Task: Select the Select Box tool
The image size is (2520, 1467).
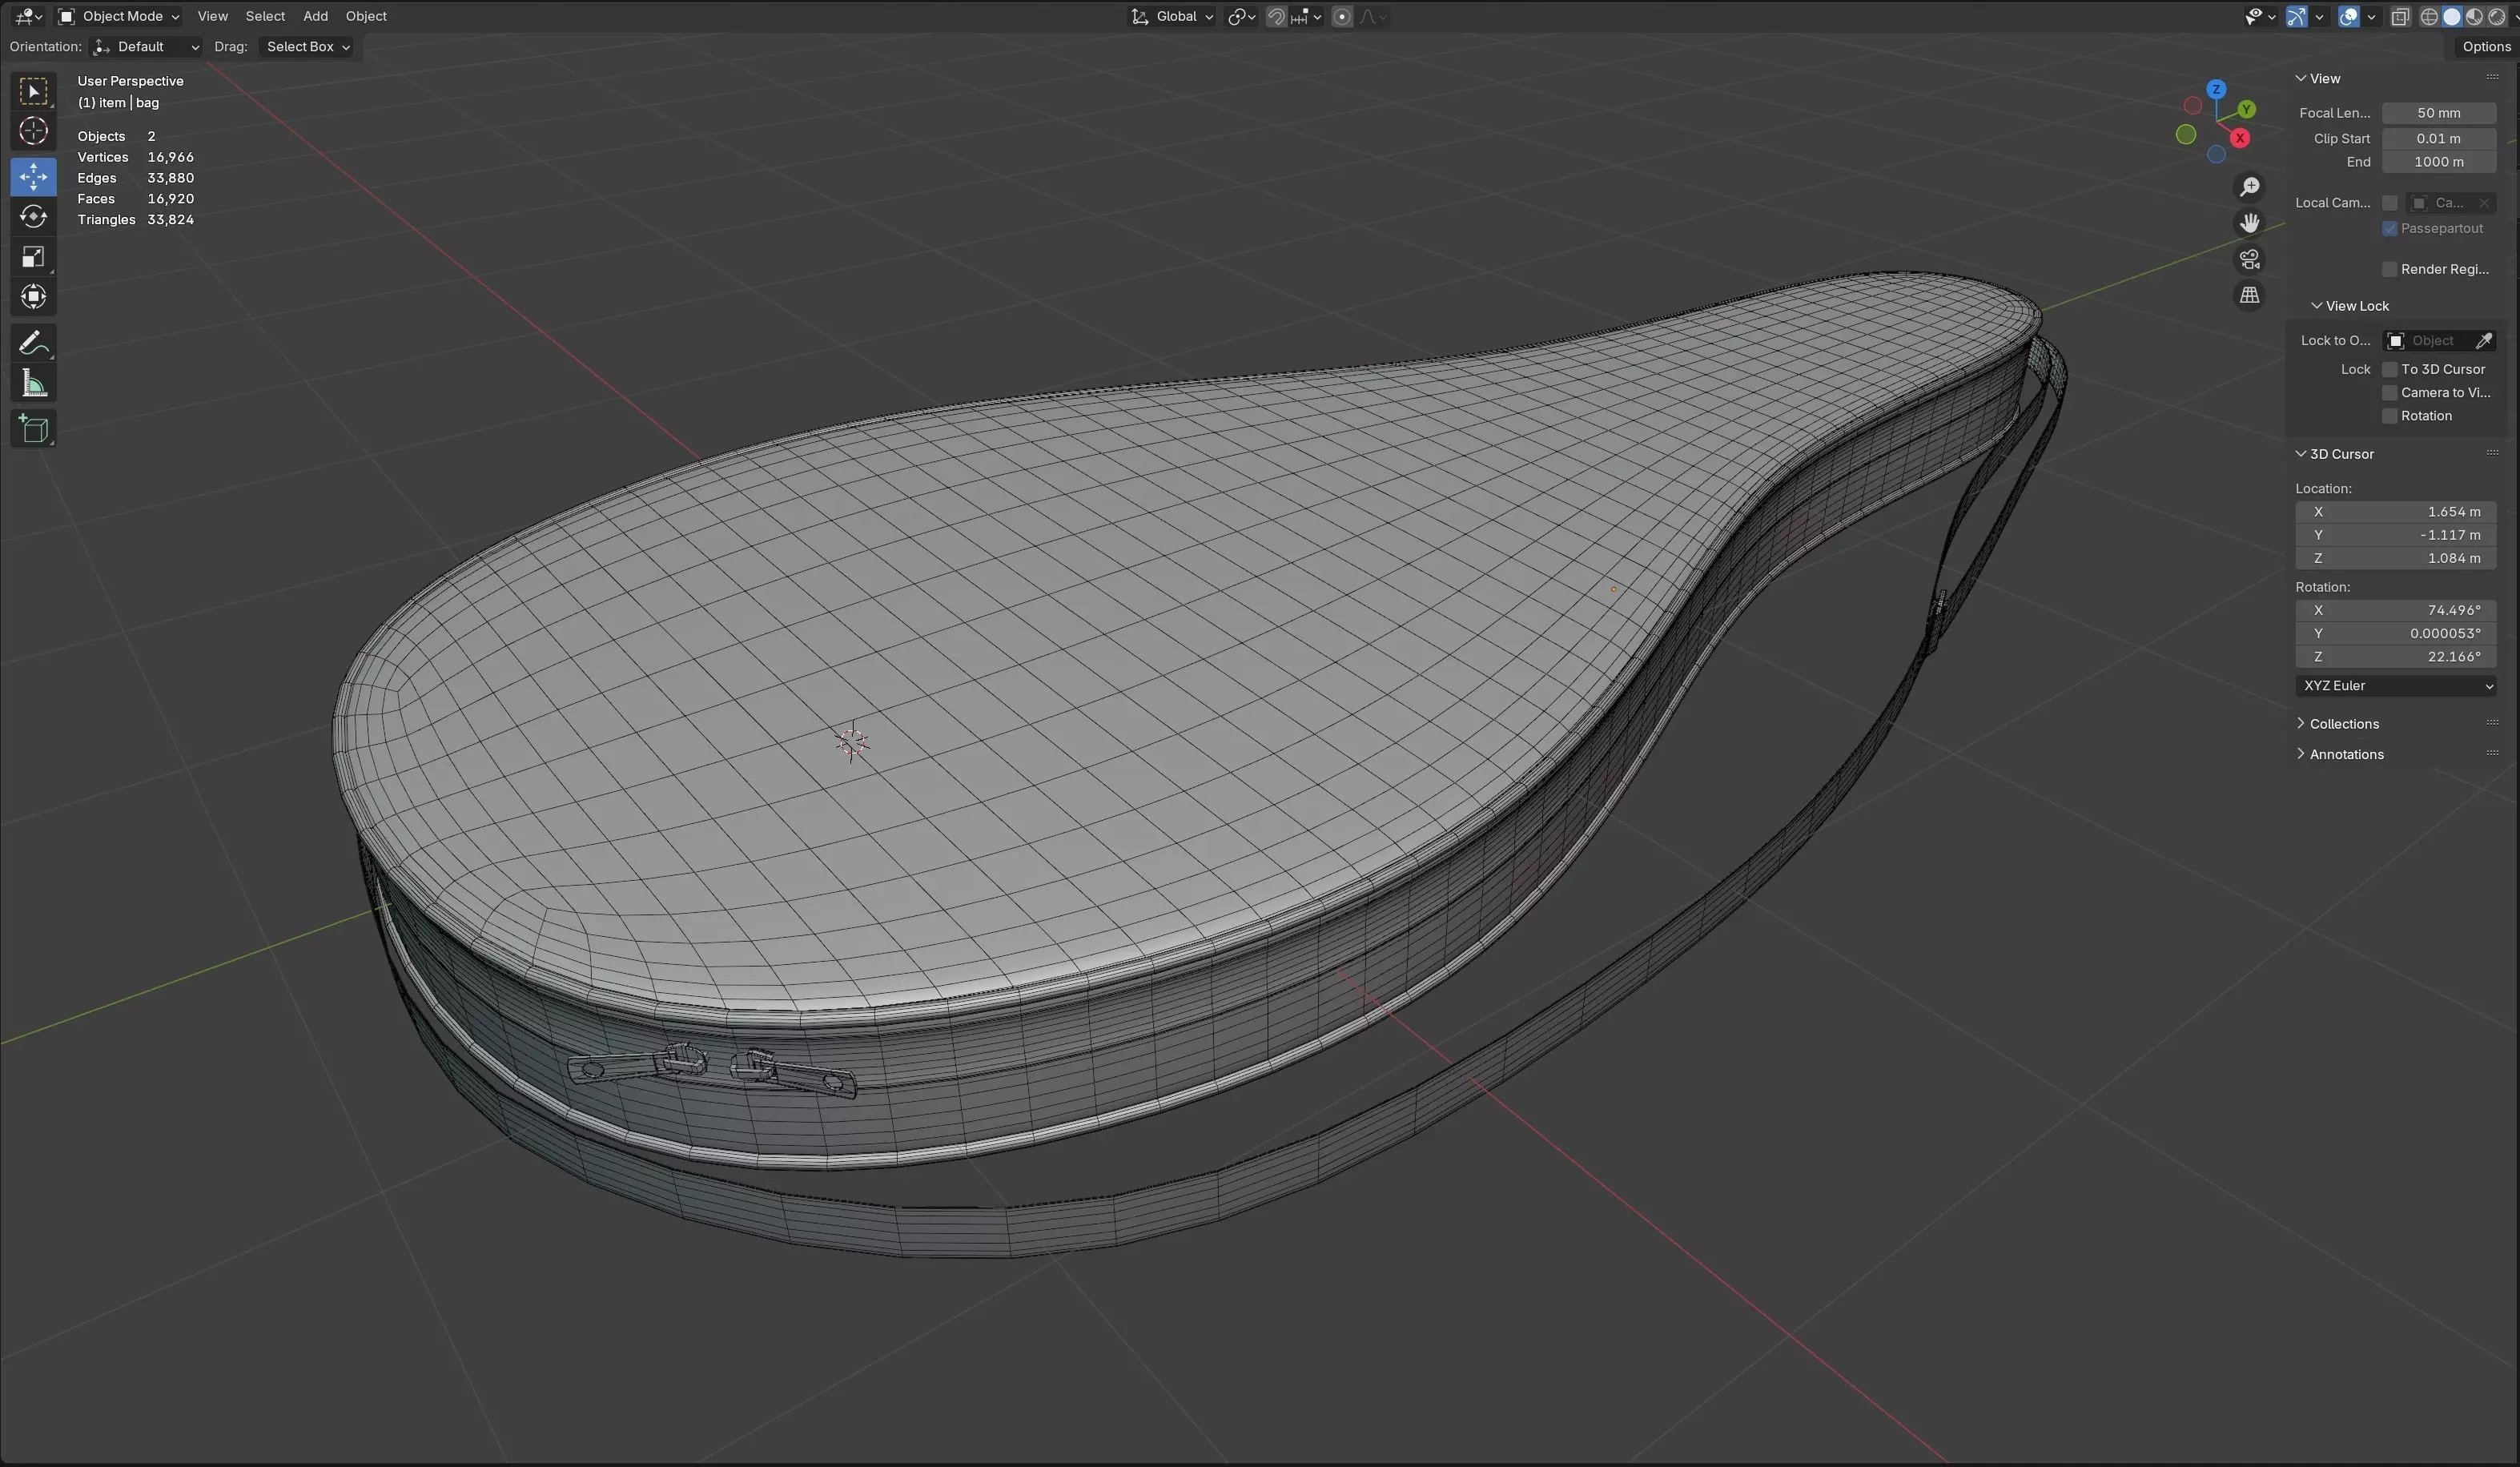Action: [33, 92]
